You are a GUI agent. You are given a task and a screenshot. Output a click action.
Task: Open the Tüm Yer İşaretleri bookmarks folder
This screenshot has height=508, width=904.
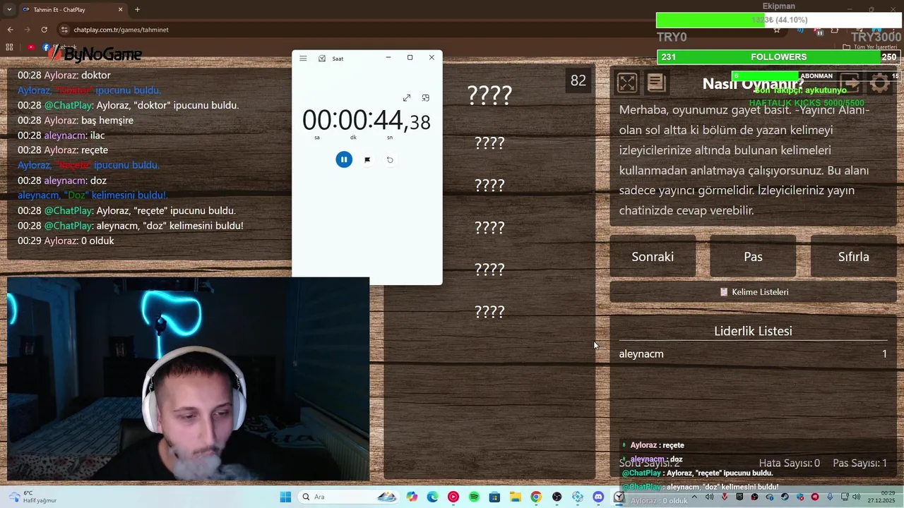[870, 47]
